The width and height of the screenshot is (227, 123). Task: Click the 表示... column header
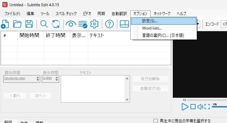coord(79,35)
